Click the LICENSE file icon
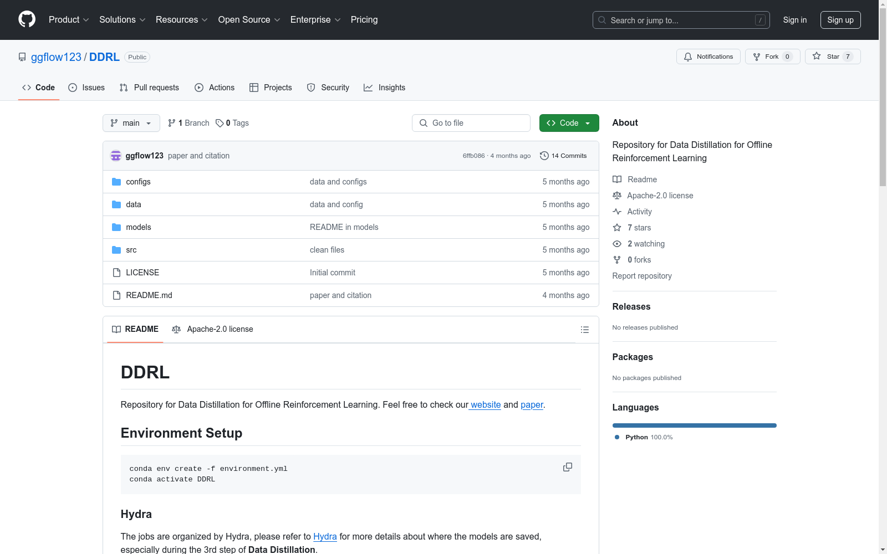This screenshot has width=887, height=554. [116, 273]
